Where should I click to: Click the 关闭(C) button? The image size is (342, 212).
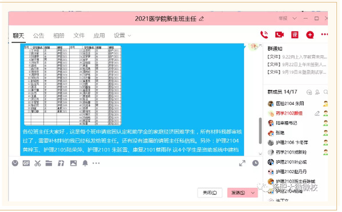click(x=210, y=193)
